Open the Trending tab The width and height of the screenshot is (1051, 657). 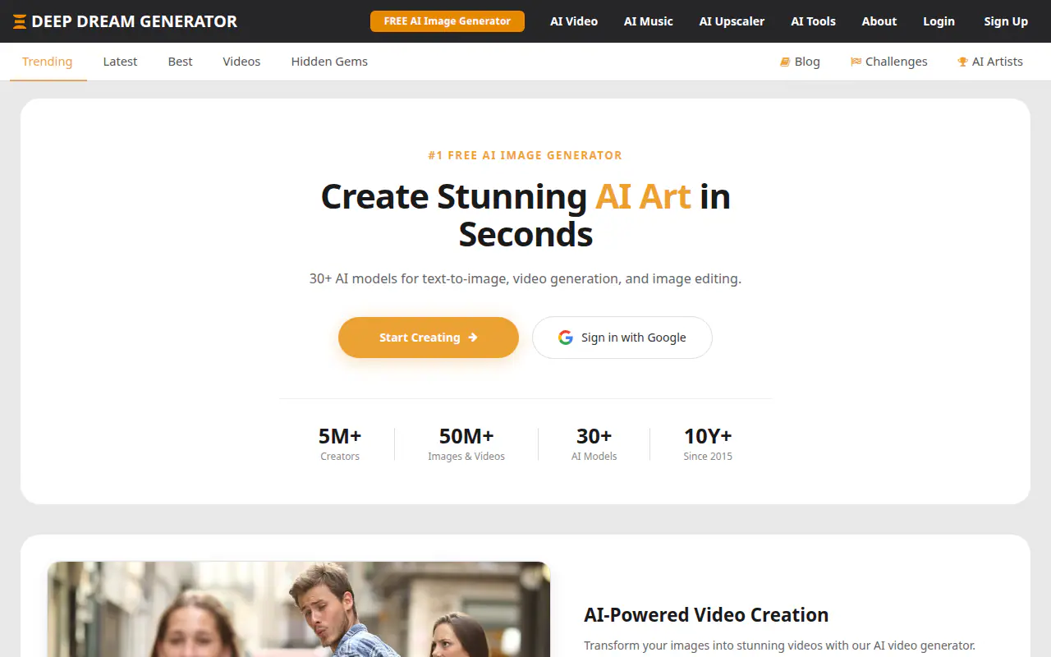(x=48, y=62)
